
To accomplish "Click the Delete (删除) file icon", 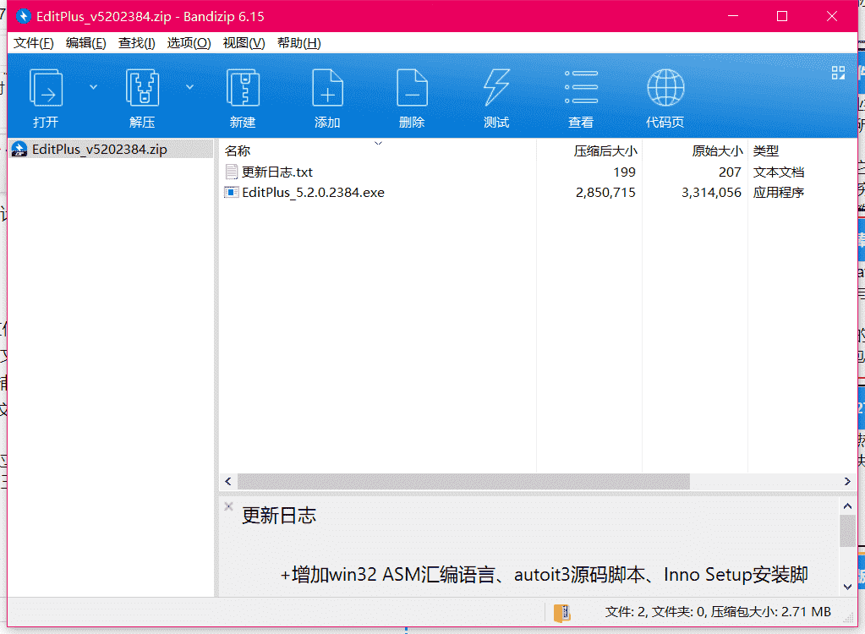I will click(x=412, y=88).
